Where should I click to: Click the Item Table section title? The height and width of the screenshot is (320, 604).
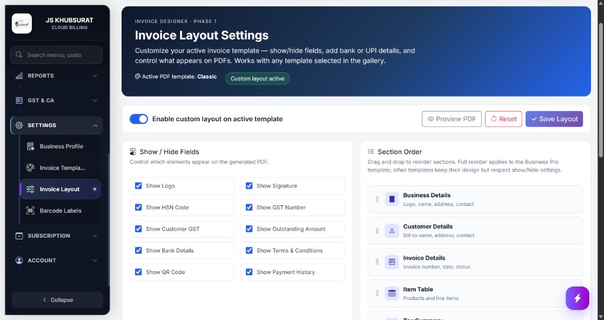tap(418, 289)
